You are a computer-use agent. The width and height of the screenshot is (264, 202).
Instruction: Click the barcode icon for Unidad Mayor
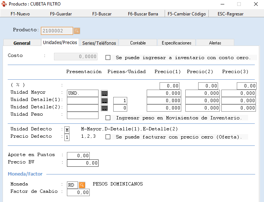coord(104,93)
